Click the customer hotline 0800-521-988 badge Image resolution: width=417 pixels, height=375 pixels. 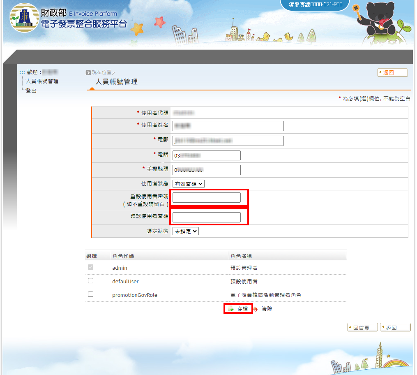(316, 5)
